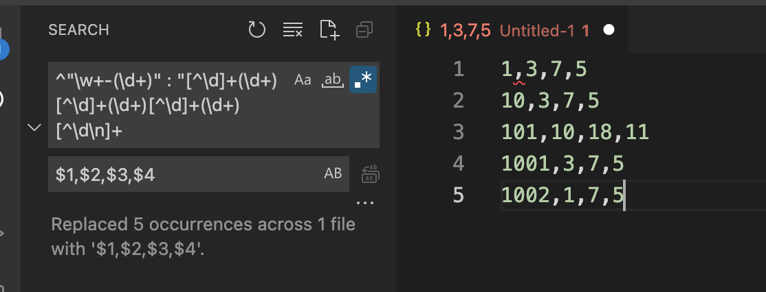This screenshot has width=766, height=292.
Task: Enable Preserve Case in replace field
Action: coord(333,174)
